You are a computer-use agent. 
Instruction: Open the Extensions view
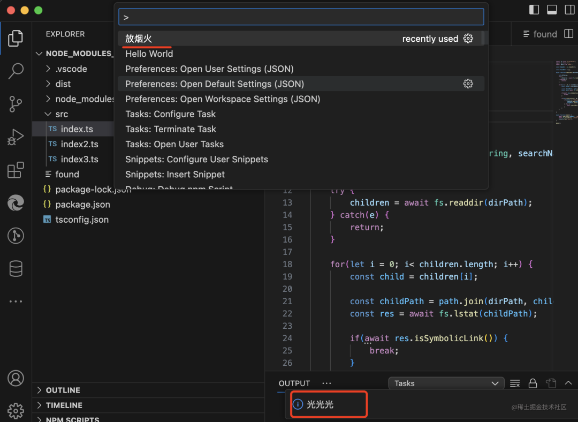click(16, 170)
